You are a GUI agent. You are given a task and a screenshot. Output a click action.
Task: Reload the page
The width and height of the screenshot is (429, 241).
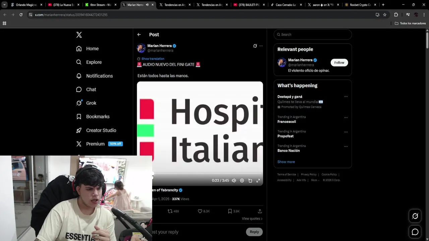tap(21, 15)
